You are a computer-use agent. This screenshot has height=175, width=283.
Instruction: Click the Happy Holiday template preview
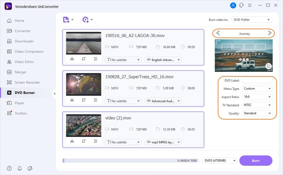[244, 56]
